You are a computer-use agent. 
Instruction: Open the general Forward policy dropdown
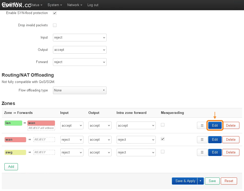coord(80,62)
